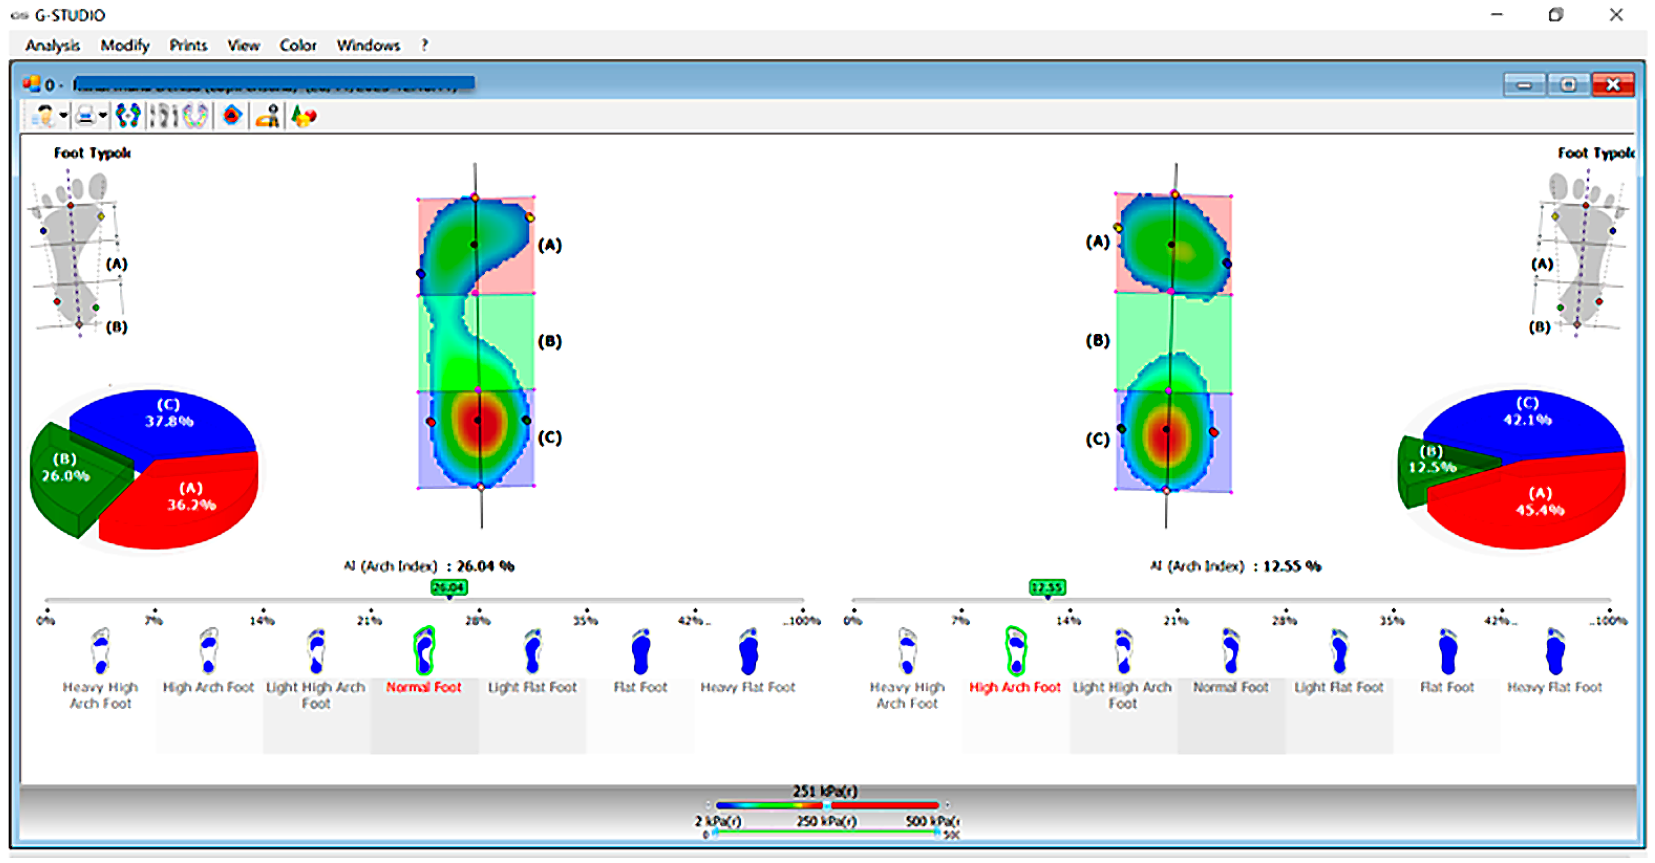This screenshot has width=1655, height=863.
Task: Click the 3D shapes view icon
Action: tap(304, 116)
